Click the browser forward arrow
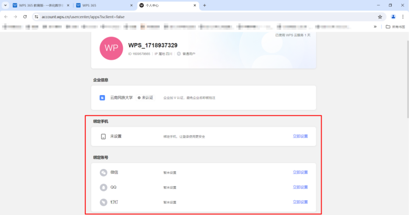The height and width of the screenshot is (215, 409). [x=15, y=17]
